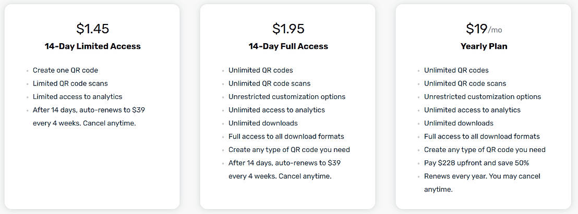Click "Limited access to analytics" item
This screenshot has width=578, height=214.
(x=77, y=97)
